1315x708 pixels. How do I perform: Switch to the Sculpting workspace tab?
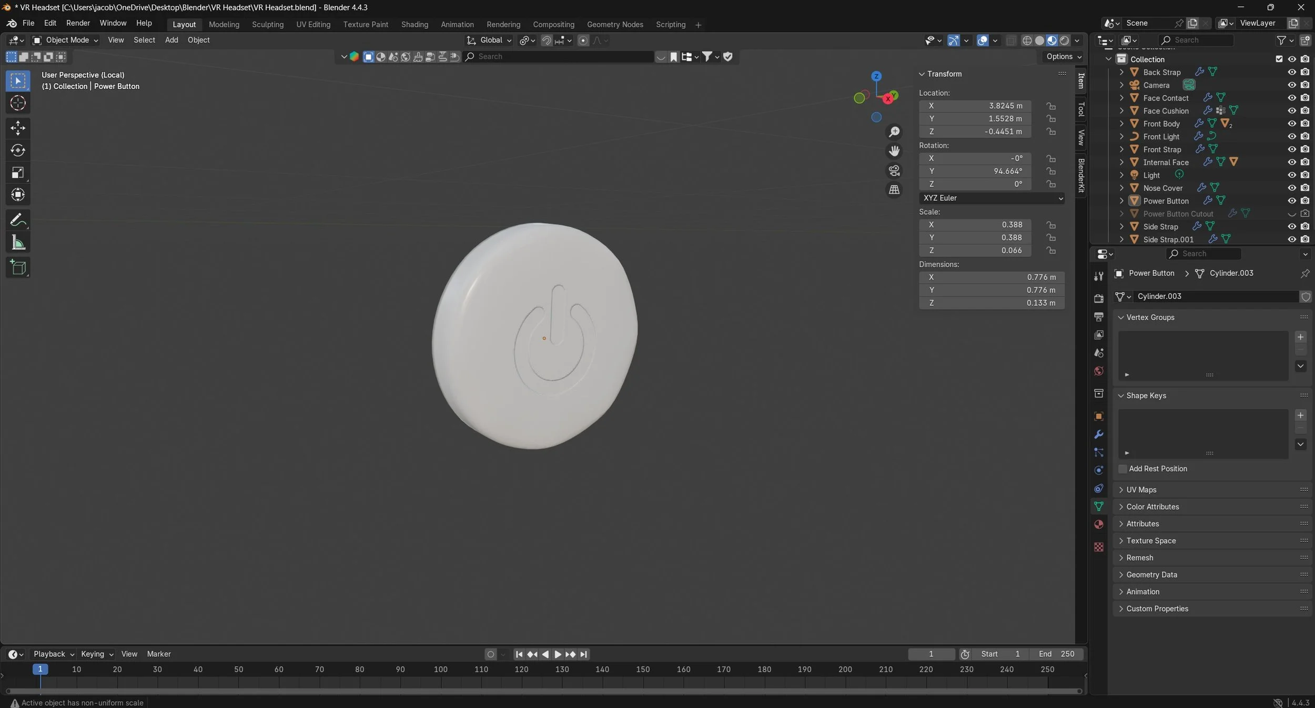pyautogui.click(x=267, y=24)
